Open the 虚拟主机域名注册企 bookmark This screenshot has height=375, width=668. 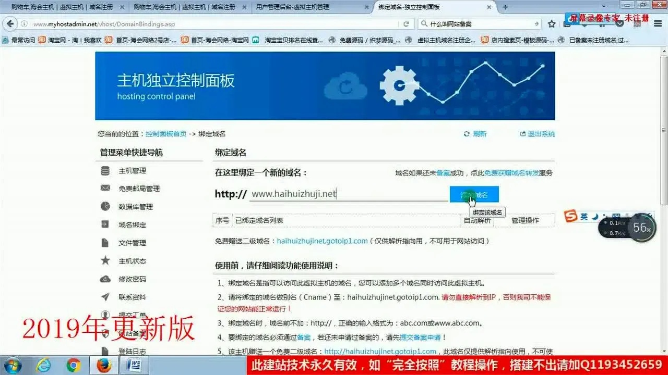point(440,40)
